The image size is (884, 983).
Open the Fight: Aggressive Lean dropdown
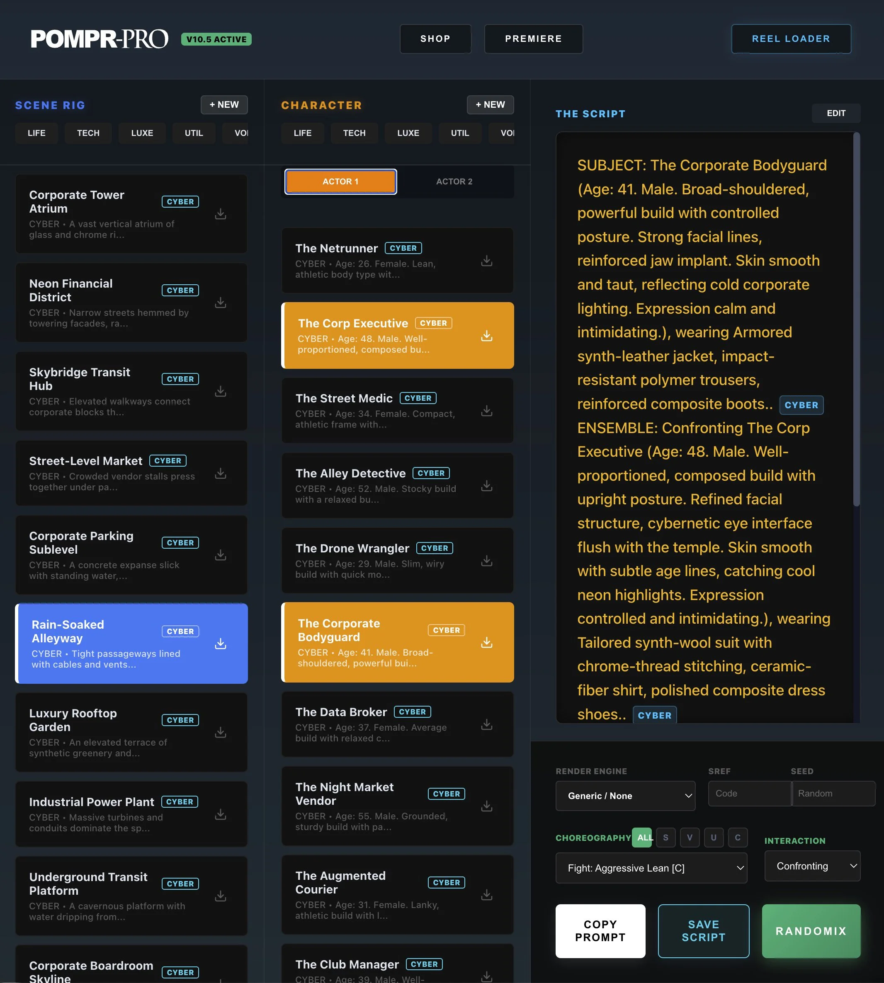coord(652,868)
